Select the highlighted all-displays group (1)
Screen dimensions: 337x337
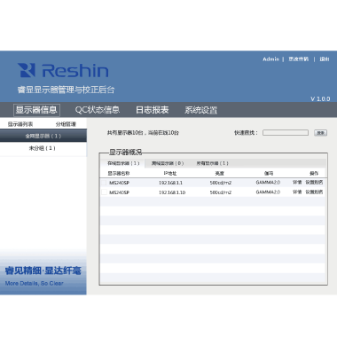43,136
